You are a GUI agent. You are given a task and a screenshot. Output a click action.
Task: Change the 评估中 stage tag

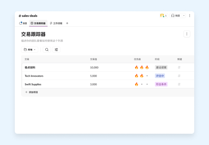[x=160, y=76]
